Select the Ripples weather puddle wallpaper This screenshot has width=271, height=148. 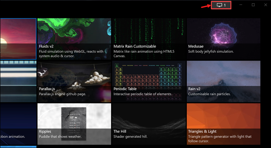click(x=74, y=124)
